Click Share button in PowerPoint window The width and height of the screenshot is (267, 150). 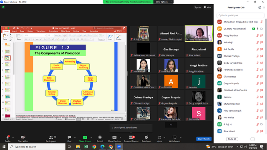pyautogui.click(x=118, y=31)
